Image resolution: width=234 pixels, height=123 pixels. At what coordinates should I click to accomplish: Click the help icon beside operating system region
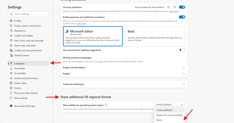click(106, 105)
